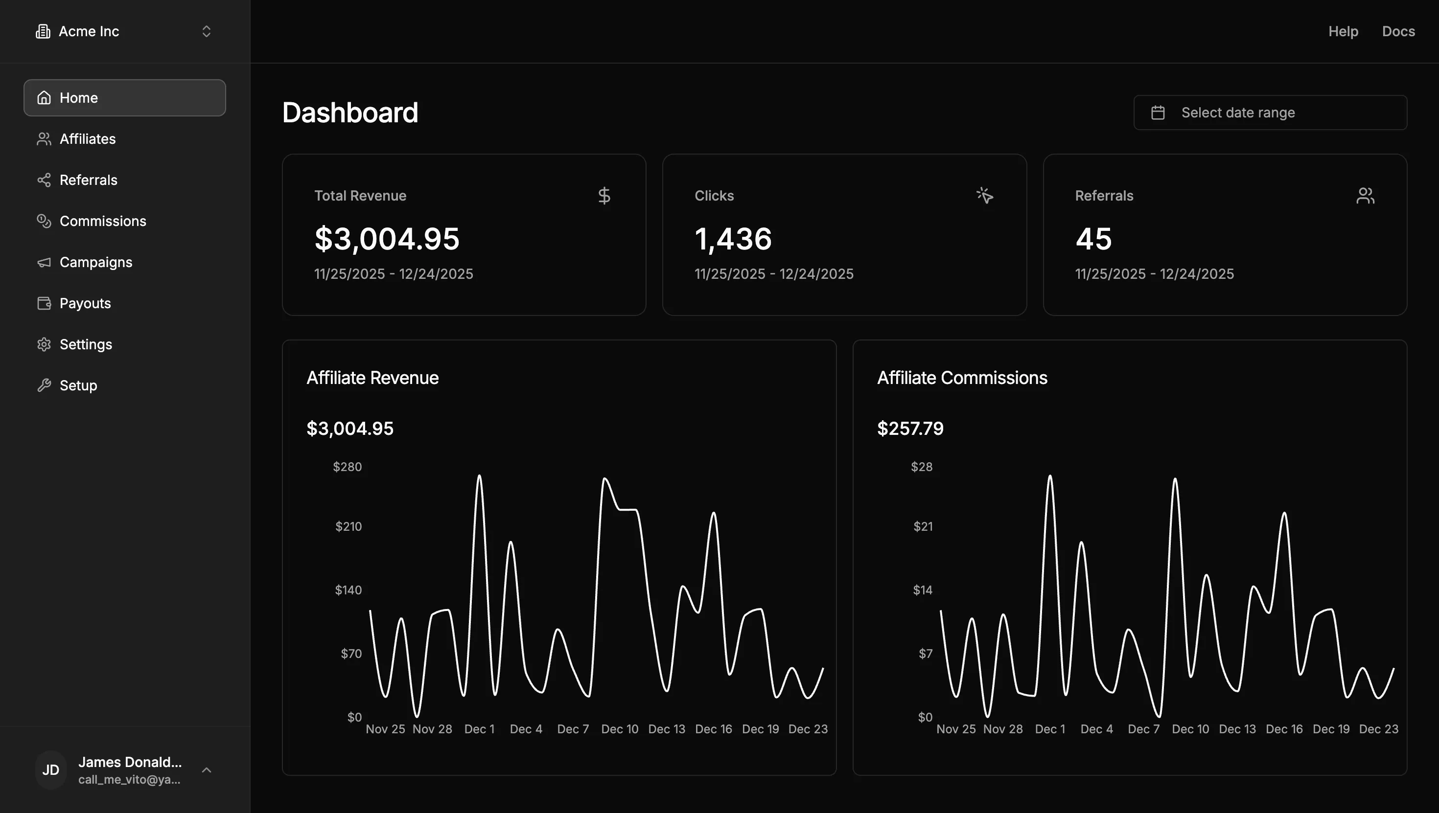Open Payouts using the wallet icon
Screen dimensions: 1439x813
tap(44, 303)
